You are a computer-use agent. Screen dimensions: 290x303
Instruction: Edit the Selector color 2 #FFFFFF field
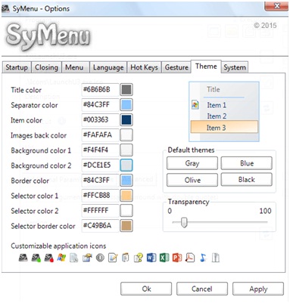point(100,211)
